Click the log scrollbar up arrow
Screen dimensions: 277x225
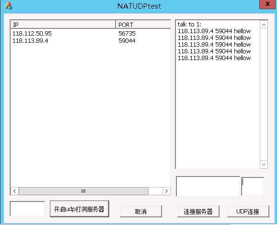point(264,25)
